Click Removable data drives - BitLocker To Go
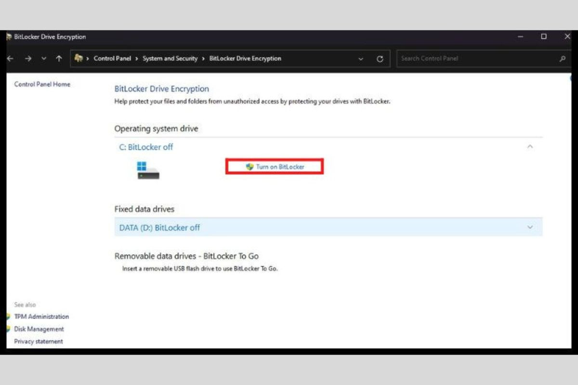The image size is (578, 385). click(186, 256)
